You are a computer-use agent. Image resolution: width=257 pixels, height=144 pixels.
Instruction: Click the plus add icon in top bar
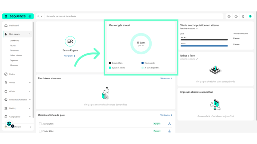229,16
